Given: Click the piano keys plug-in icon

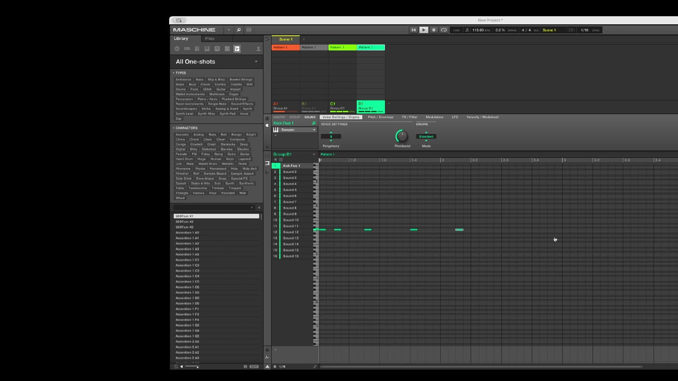Looking at the screenshot, I should point(276,130).
